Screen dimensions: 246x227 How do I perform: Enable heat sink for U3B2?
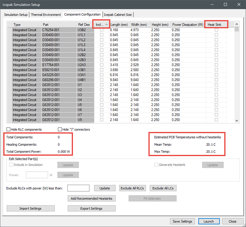pos(216,30)
